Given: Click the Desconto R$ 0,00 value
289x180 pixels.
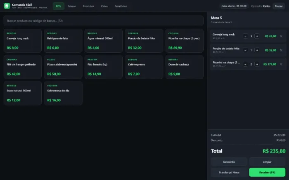Looking at the screenshot, I should point(281,140).
